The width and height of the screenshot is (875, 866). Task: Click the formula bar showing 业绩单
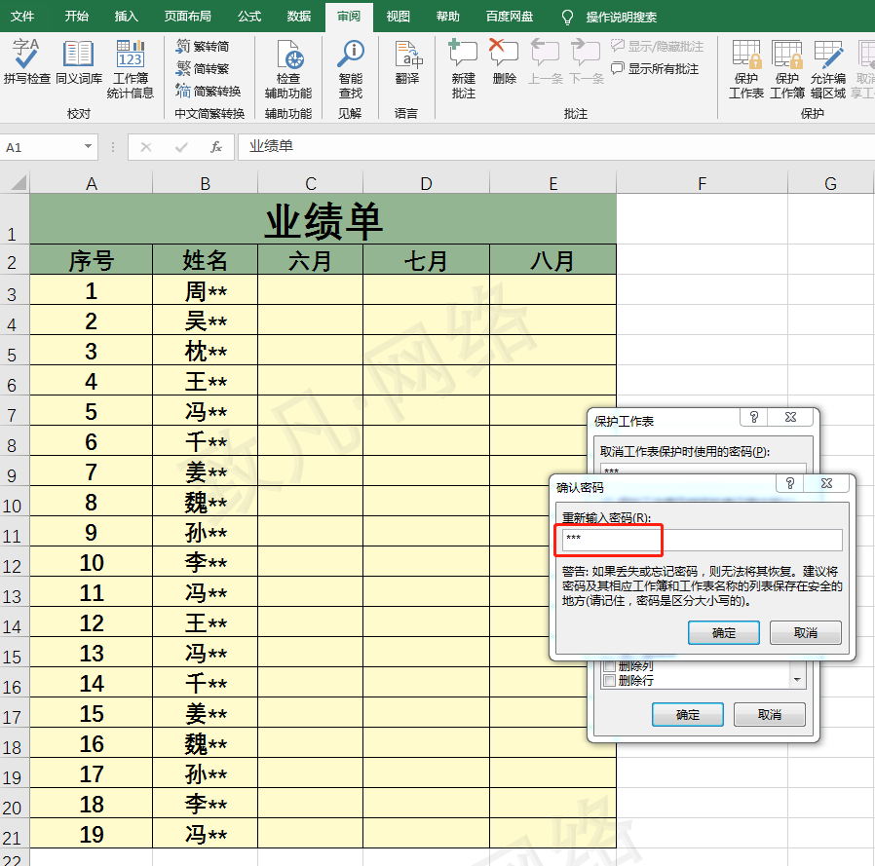click(x=555, y=147)
